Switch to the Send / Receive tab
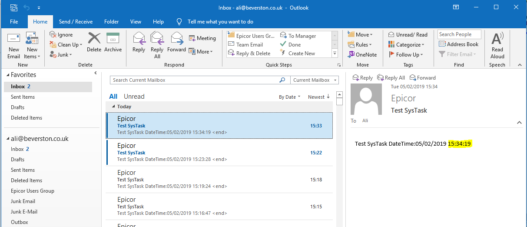527x227 pixels. [x=76, y=22]
